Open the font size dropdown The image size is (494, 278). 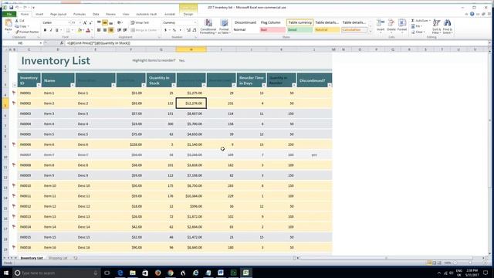coord(80,22)
